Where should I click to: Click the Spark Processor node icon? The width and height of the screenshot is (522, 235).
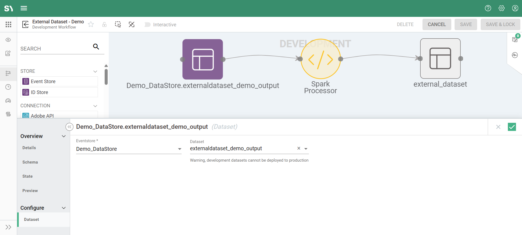[321, 59]
